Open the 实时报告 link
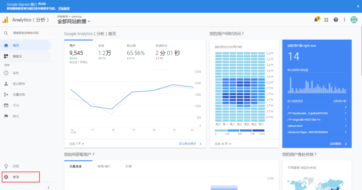Viewport: 362px width, 190px height. pos(336,144)
